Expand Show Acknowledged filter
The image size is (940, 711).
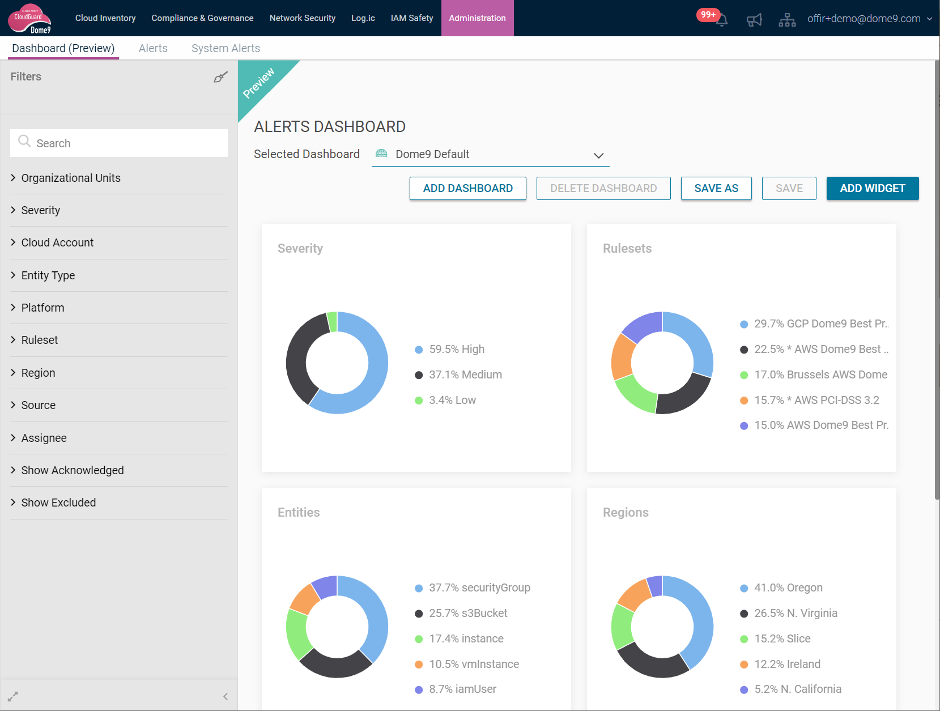(119, 470)
